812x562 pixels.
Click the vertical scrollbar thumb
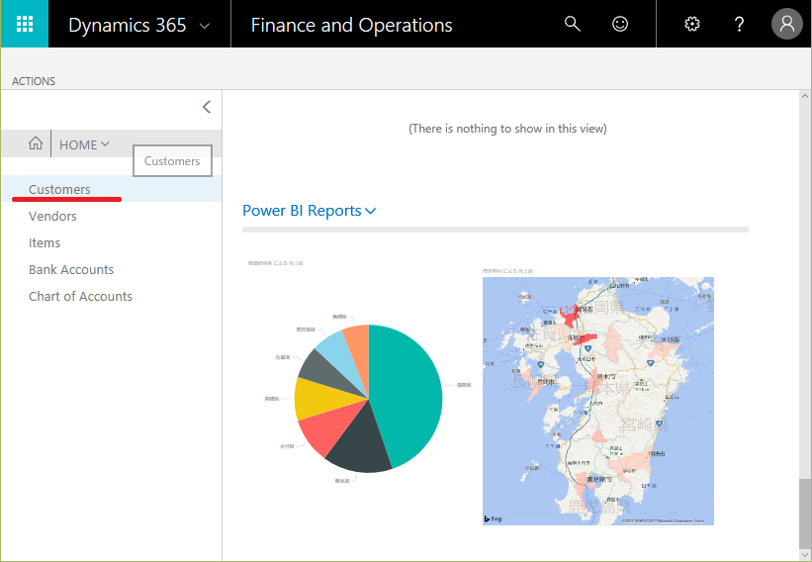[x=804, y=515]
